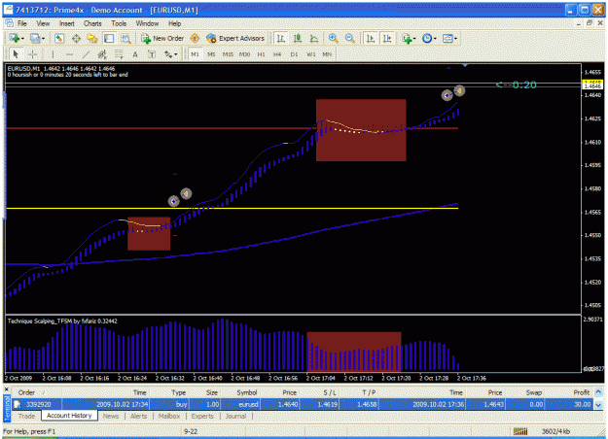Image resolution: width=608 pixels, height=439 pixels.
Task: Toggle the D1 timeframe button
Action: 294,54
